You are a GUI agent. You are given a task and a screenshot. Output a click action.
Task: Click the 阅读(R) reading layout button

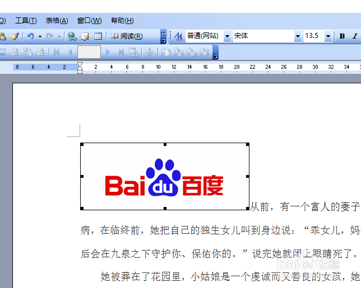(x=127, y=36)
